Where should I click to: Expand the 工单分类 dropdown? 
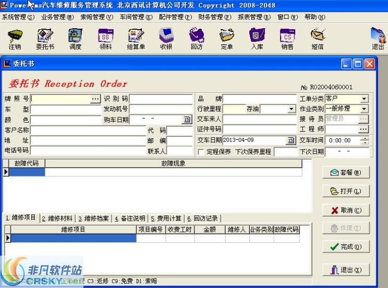pos(364,99)
